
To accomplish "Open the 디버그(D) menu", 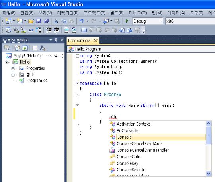I will click(138, 13).
